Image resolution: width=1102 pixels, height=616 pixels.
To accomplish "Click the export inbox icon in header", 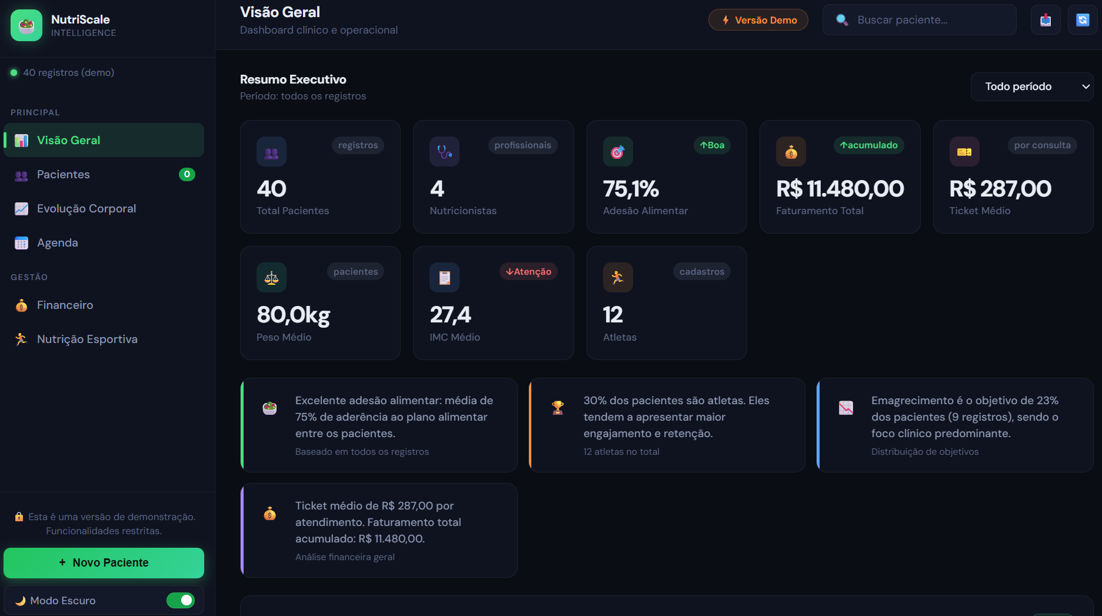I will tap(1046, 20).
